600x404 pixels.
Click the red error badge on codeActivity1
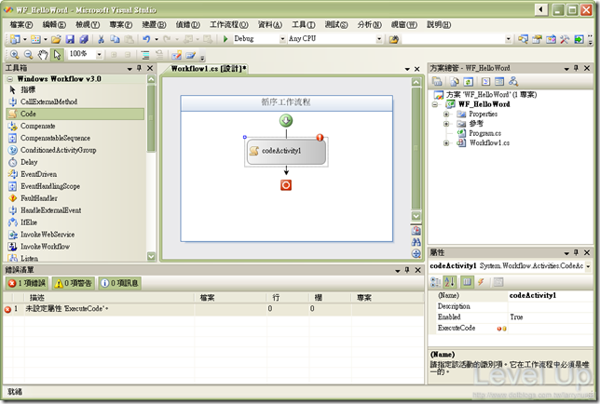click(320, 138)
